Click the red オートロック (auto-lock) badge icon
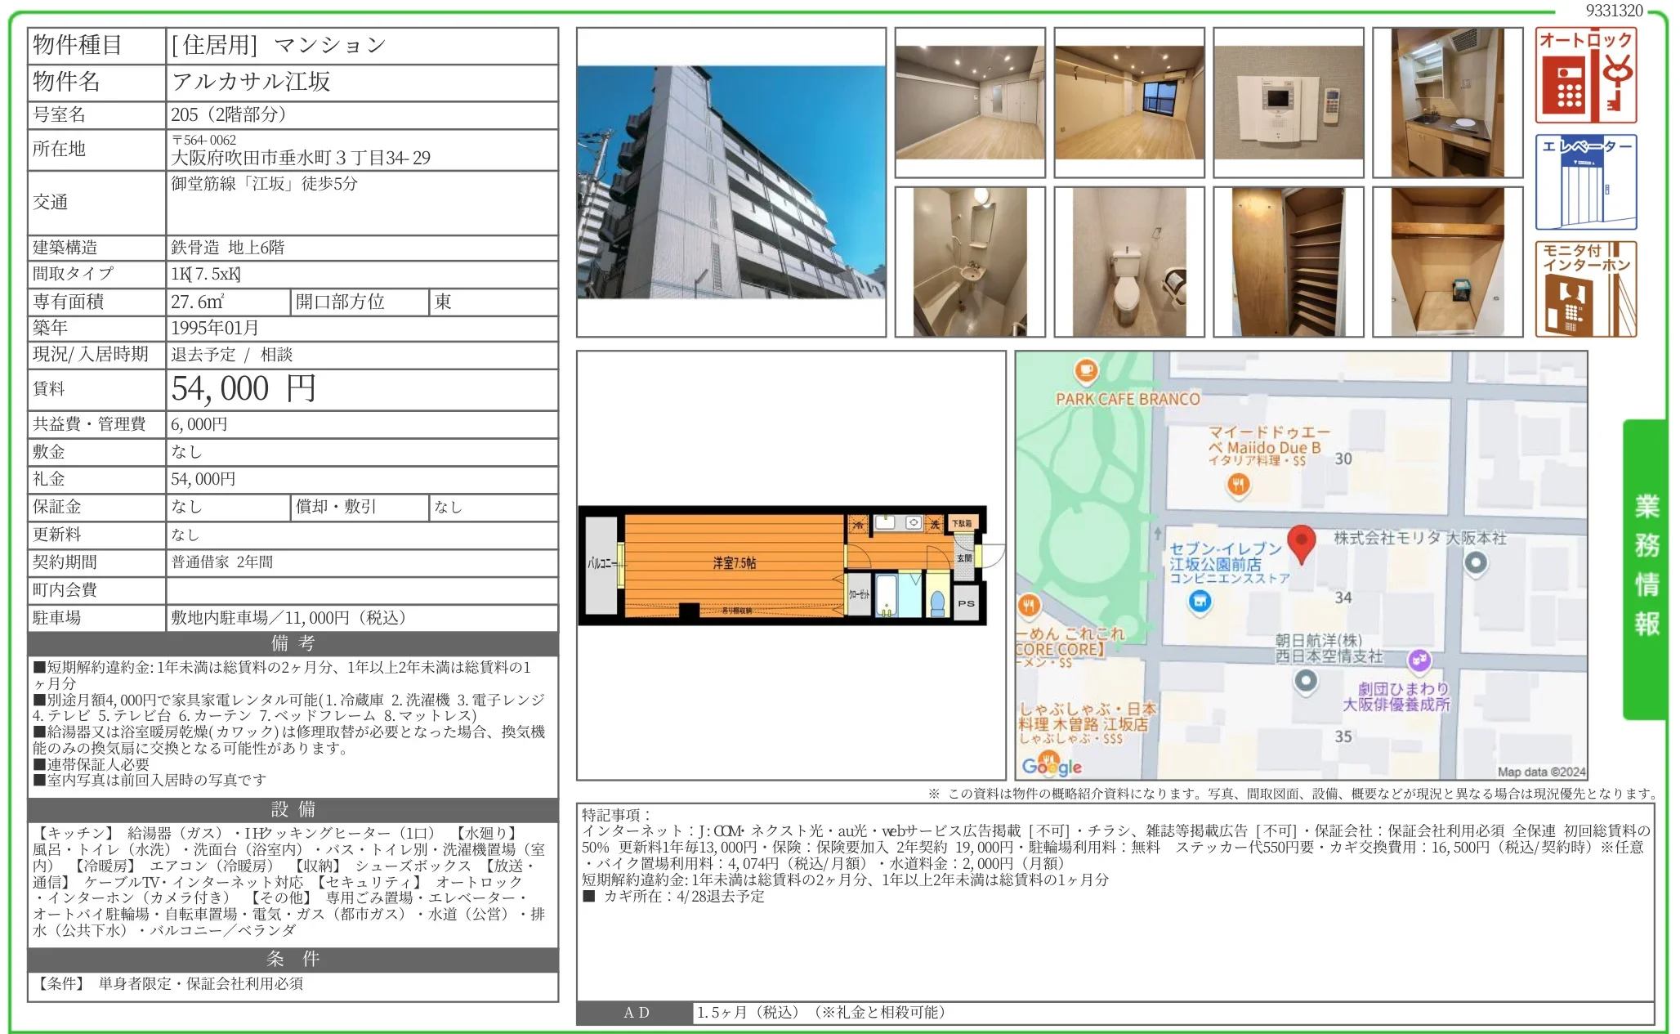 pos(1586,74)
